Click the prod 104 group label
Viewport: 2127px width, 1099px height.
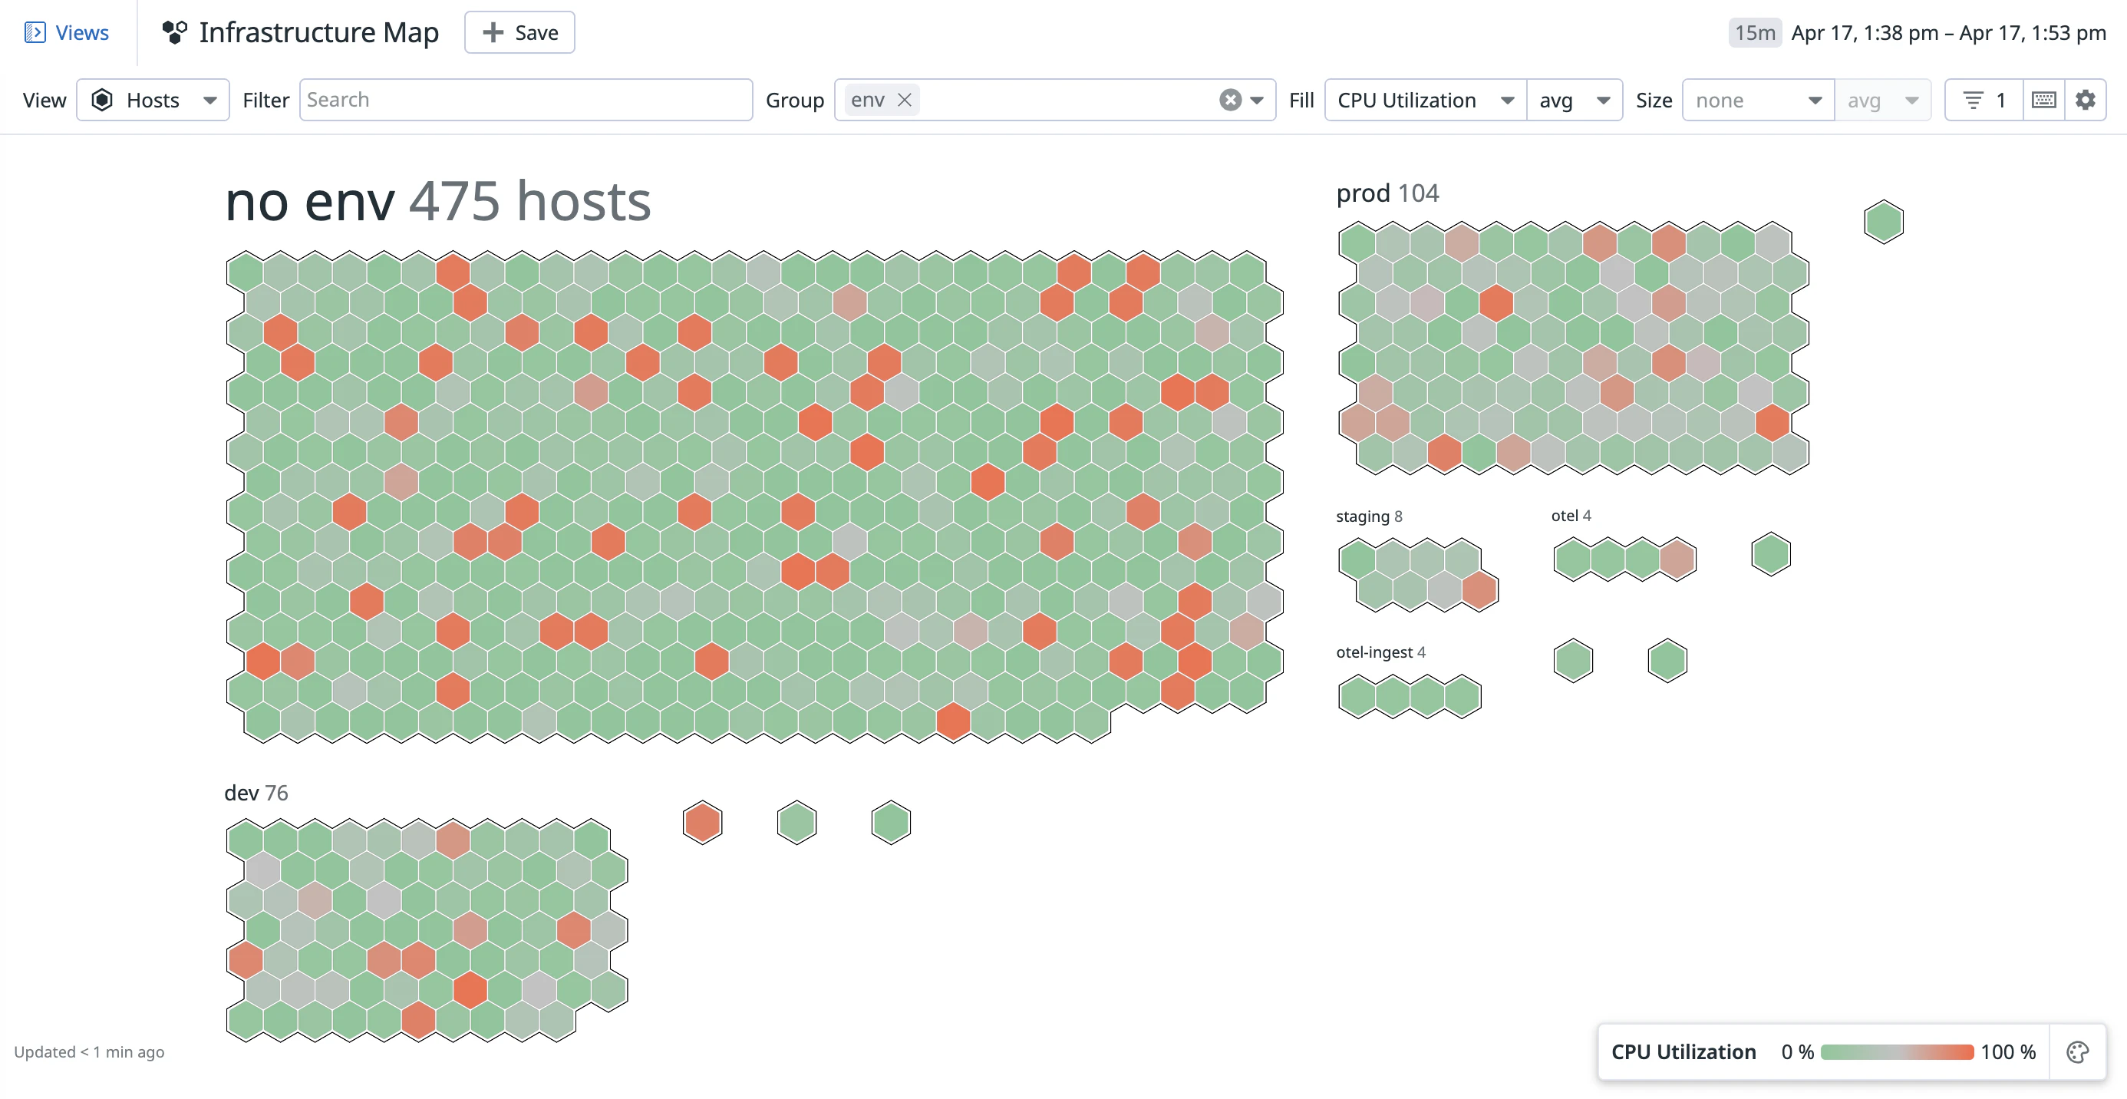point(1387,193)
